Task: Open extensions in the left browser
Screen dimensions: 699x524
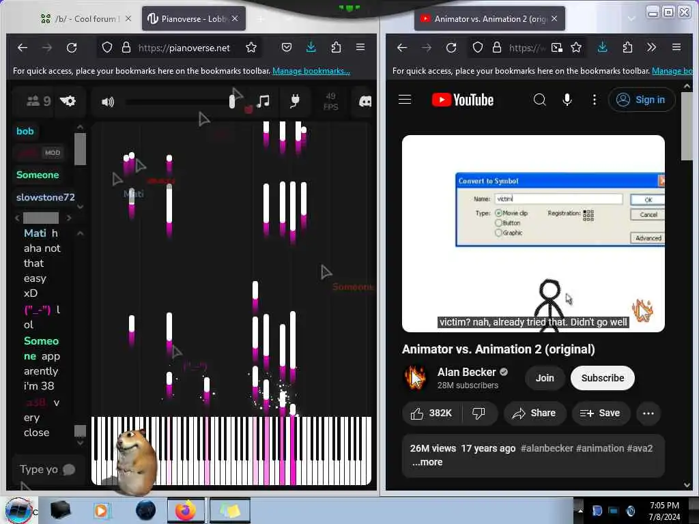Action: (x=336, y=47)
